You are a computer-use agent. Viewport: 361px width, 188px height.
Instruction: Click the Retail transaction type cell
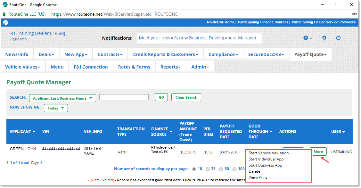coord(123,152)
